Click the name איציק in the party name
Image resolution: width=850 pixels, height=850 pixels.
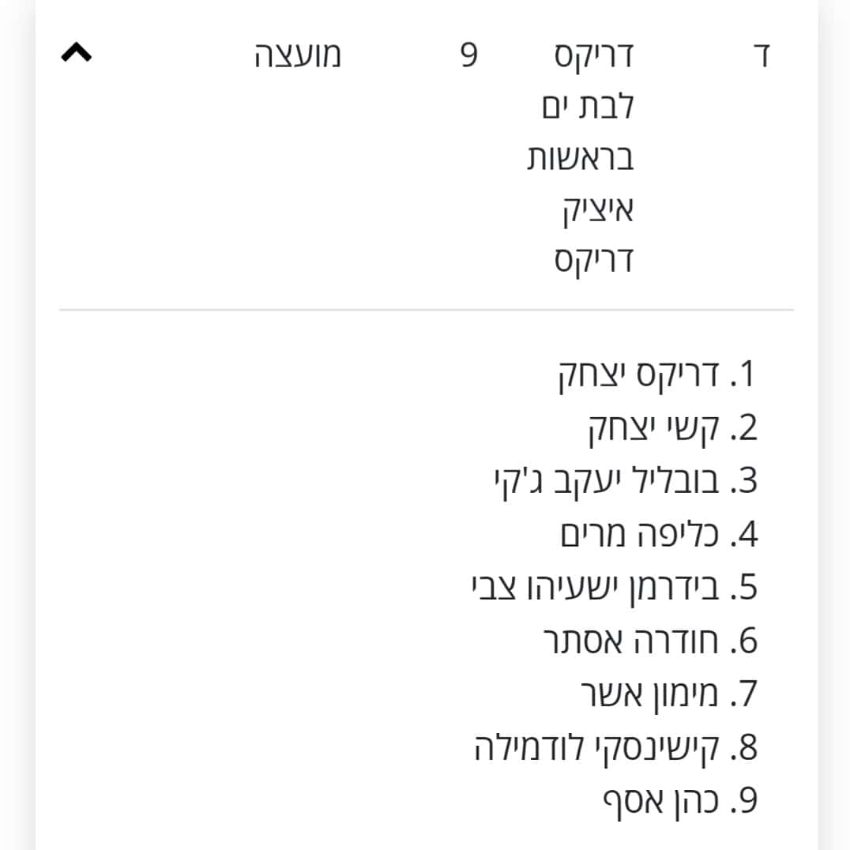click(597, 210)
